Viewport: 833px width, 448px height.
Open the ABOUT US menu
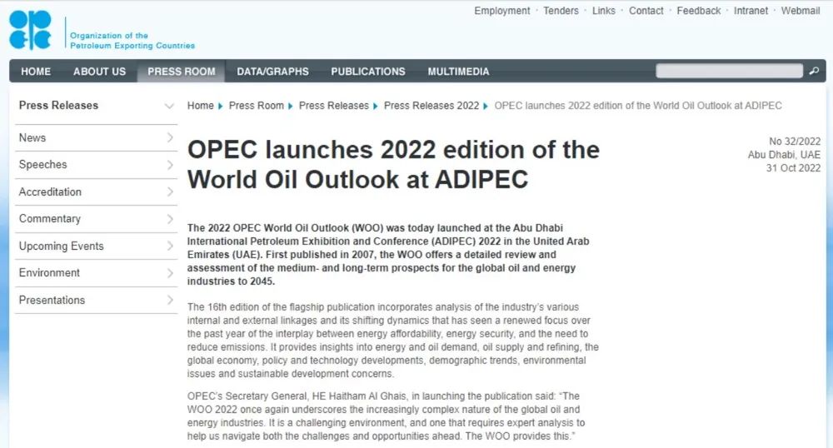point(99,72)
